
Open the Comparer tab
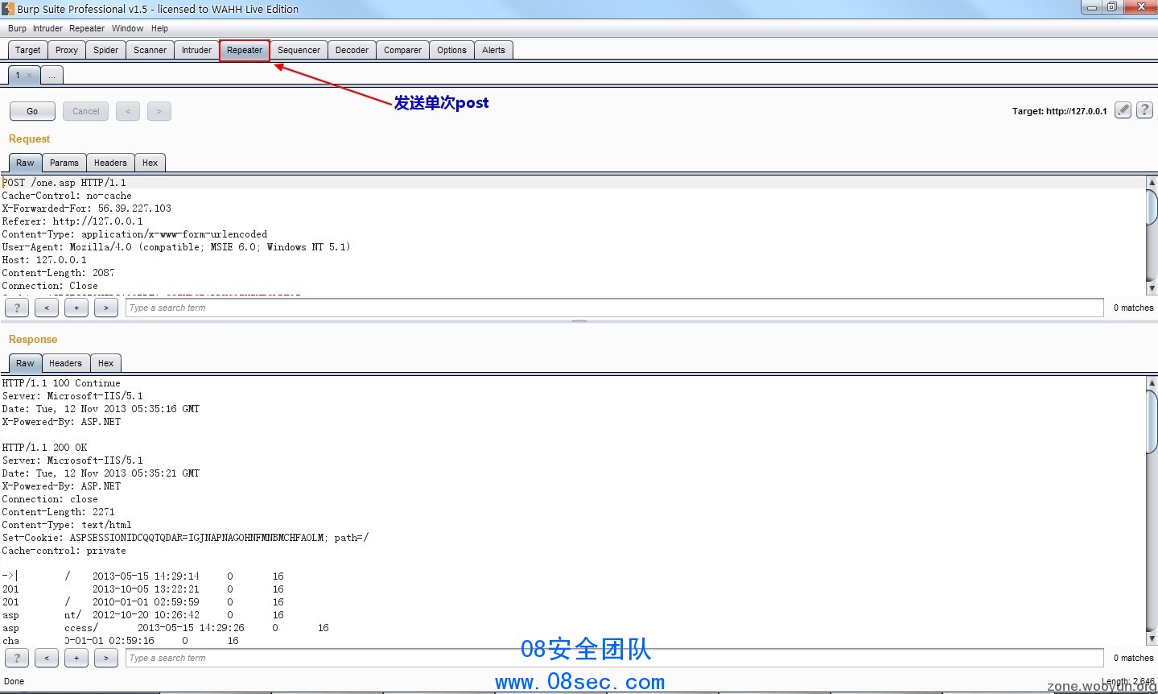pos(402,50)
